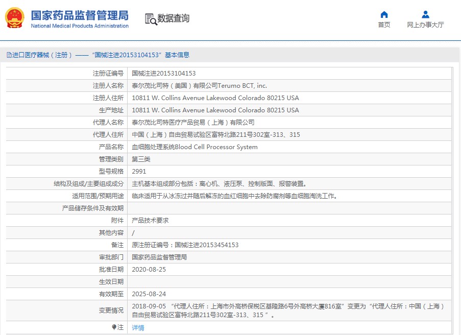Click management category 第三类

141,159
